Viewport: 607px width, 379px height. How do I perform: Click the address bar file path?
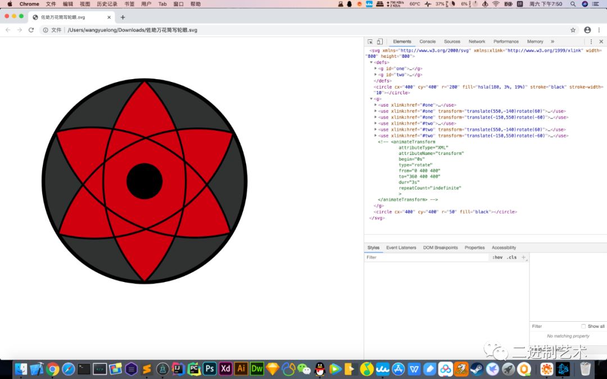click(133, 30)
